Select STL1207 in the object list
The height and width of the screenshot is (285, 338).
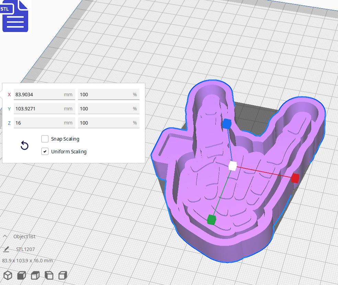tap(25, 249)
